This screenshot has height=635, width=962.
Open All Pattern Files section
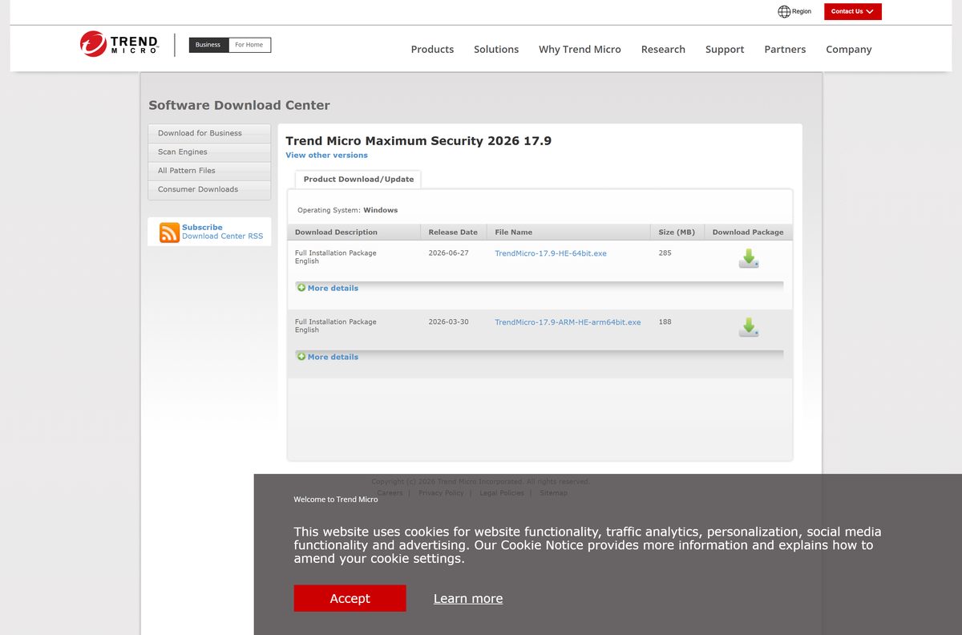209,171
